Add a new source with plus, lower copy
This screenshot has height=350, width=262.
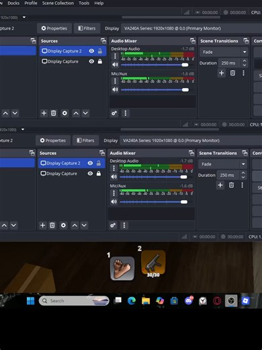42,225
